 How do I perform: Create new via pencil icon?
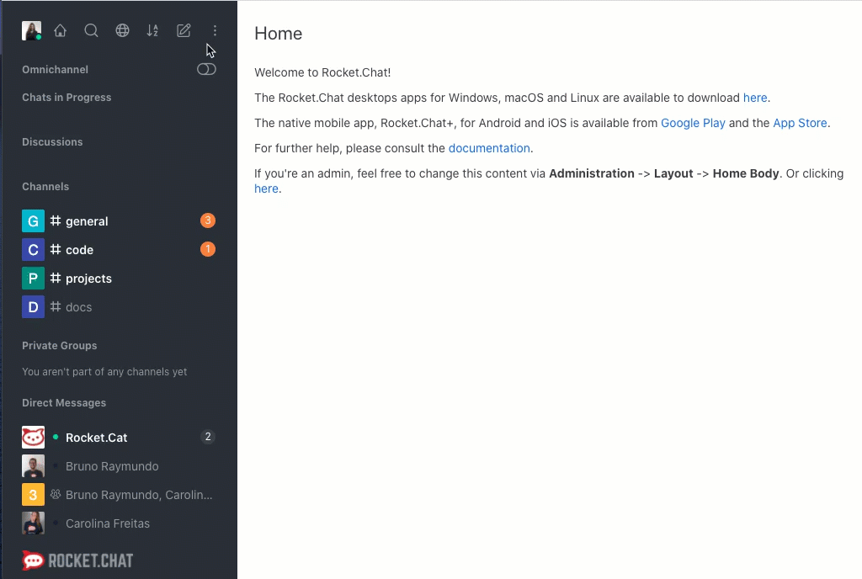click(184, 31)
